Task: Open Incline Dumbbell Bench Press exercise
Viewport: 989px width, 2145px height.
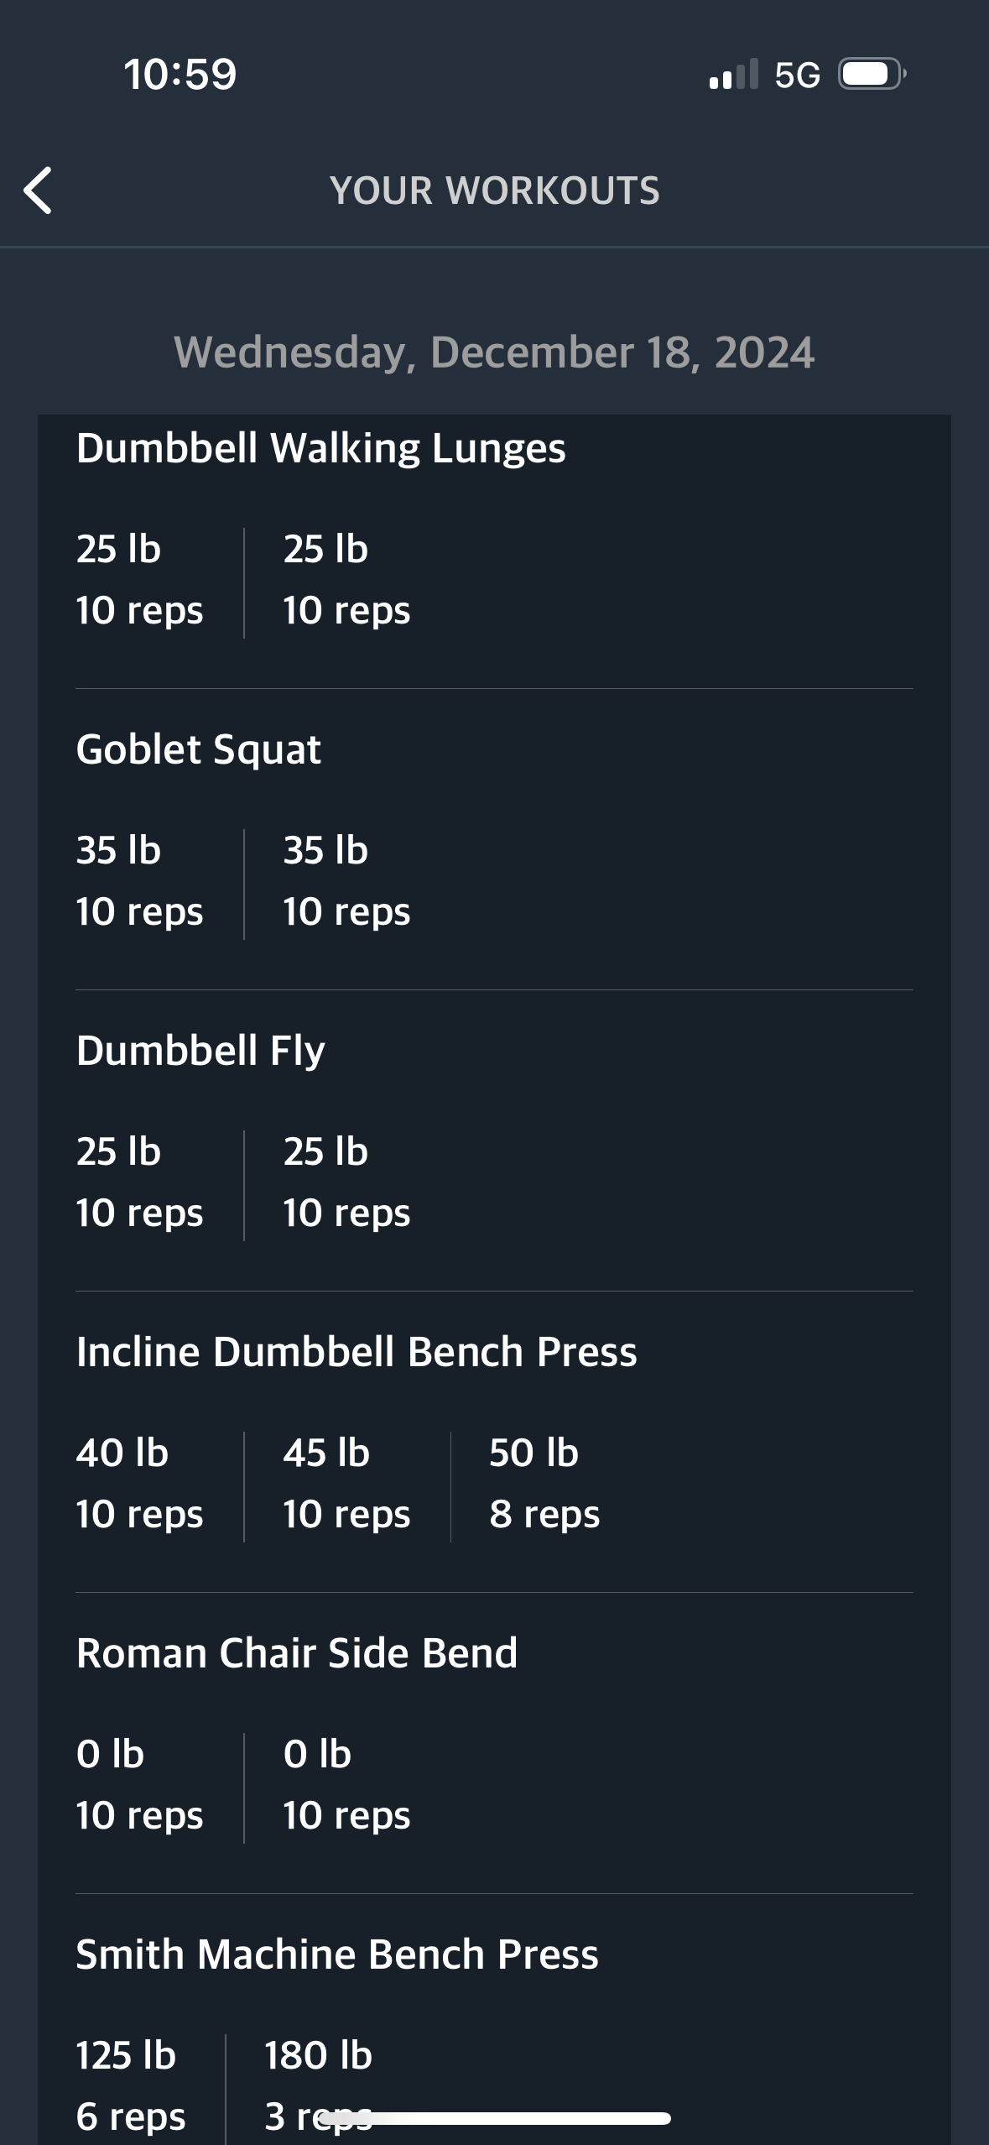Action: pos(357,1352)
